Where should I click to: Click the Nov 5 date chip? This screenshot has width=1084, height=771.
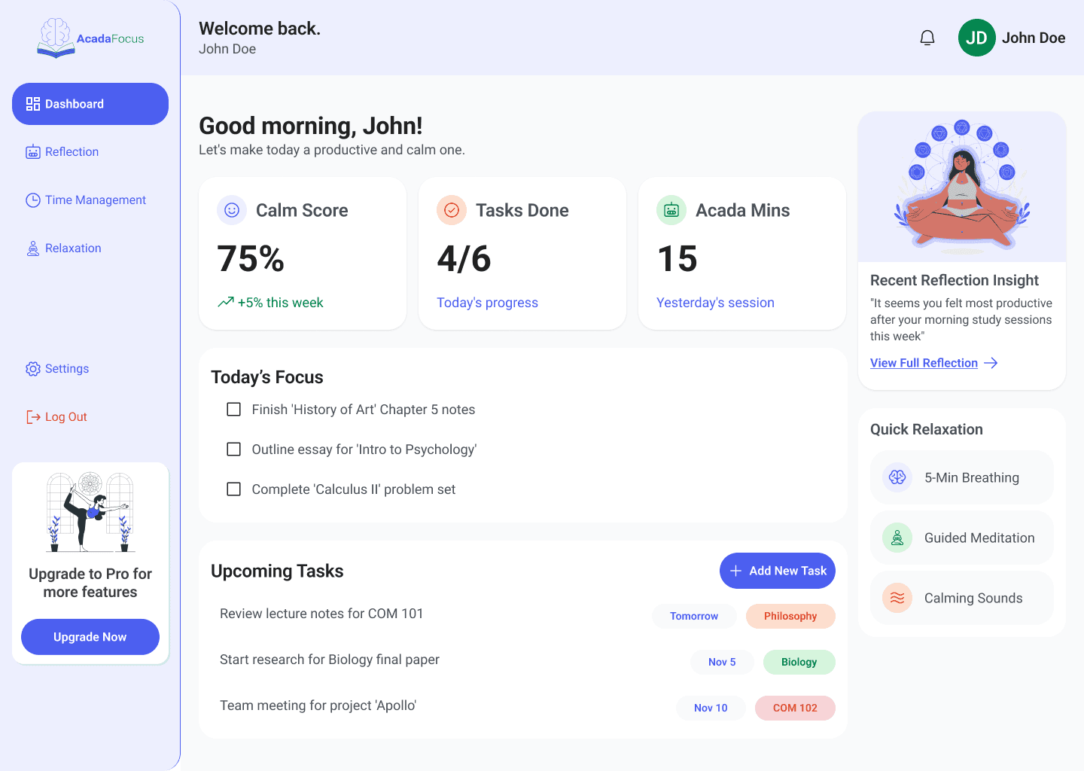pyautogui.click(x=722, y=662)
